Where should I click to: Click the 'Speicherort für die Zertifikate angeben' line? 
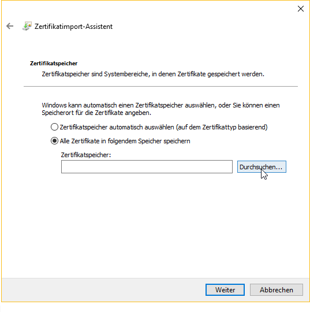pos(96,113)
